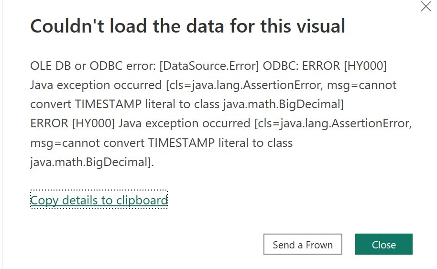Click the final java.math.BigDecimal]. line

tap(92, 162)
